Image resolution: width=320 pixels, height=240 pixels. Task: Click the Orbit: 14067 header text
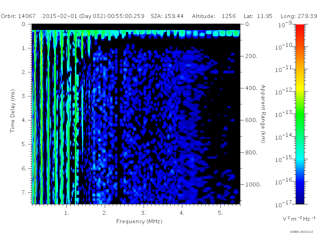point(18,16)
